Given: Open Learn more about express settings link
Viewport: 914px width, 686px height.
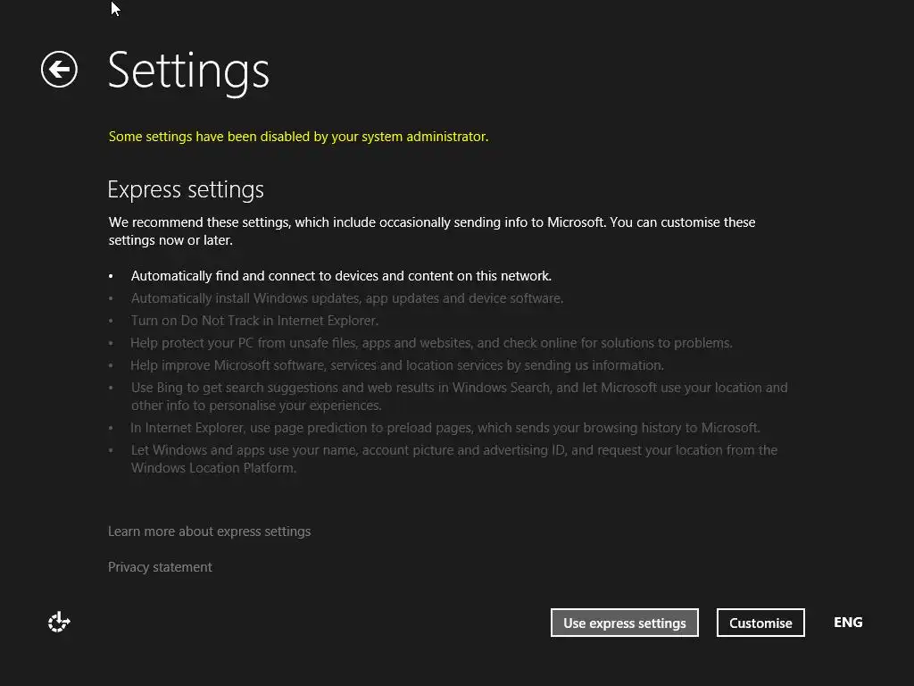Looking at the screenshot, I should tap(209, 531).
